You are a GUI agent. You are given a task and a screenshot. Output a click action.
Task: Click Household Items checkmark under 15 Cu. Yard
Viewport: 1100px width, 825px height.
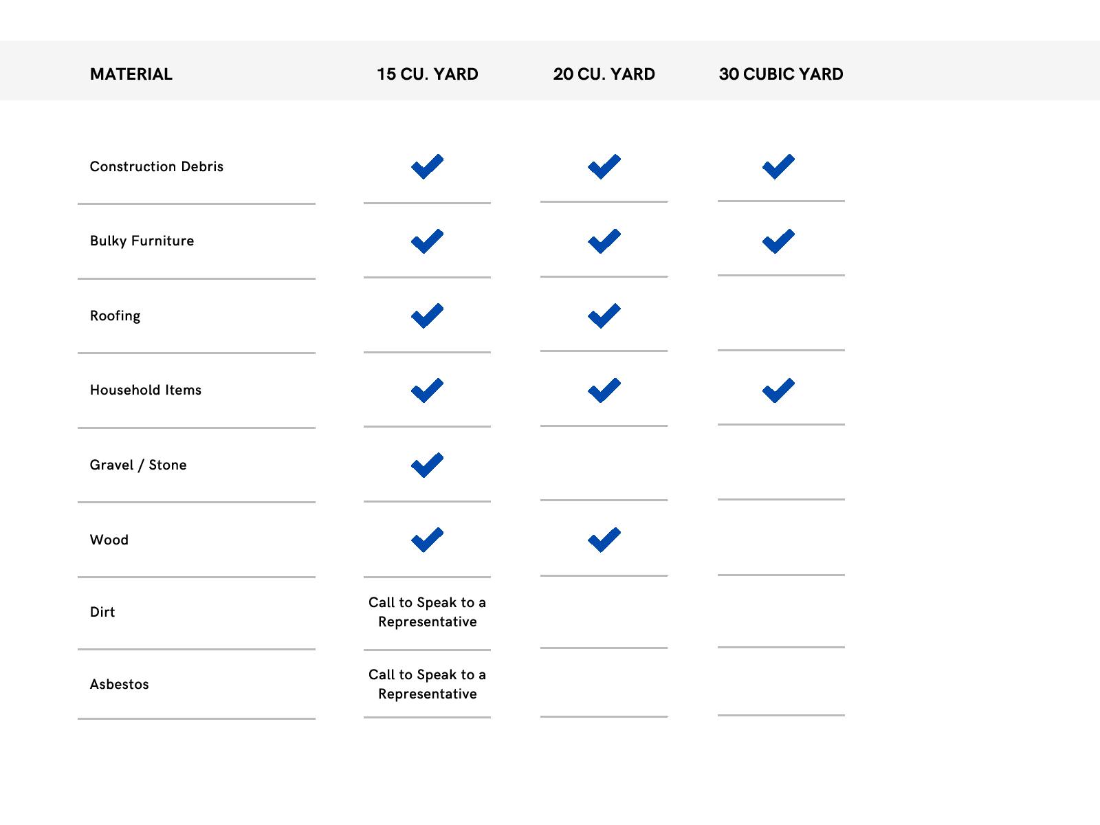click(427, 390)
